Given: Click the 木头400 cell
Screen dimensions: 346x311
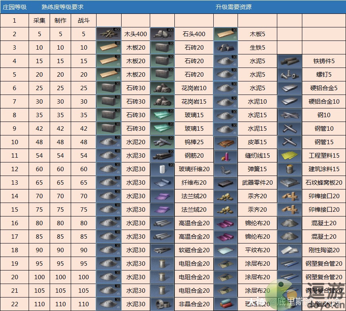Looking at the screenshot, I should [x=135, y=34].
